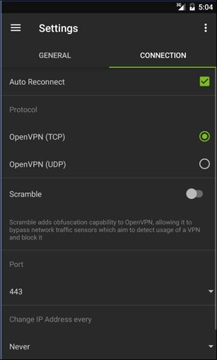The width and height of the screenshot is (217, 360).
Task: Switch to the CONNECTION tab
Action: point(163,55)
